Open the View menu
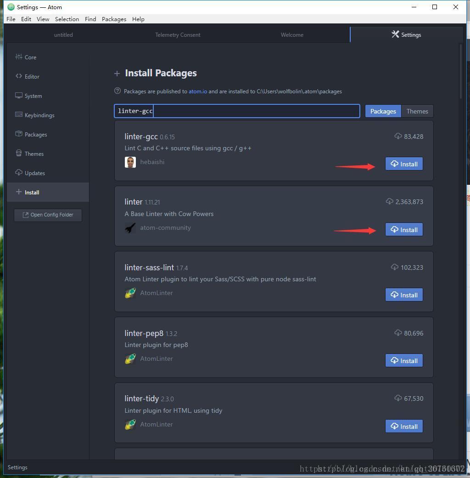 click(43, 19)
